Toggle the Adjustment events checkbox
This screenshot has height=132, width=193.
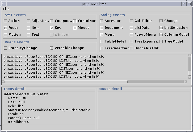pos(28,21)
